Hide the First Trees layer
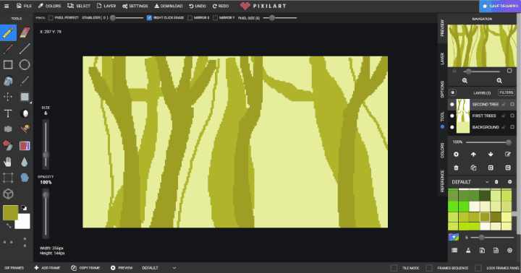Image resolution: width=521 pixels, height=273 pixels. point(452,116)
